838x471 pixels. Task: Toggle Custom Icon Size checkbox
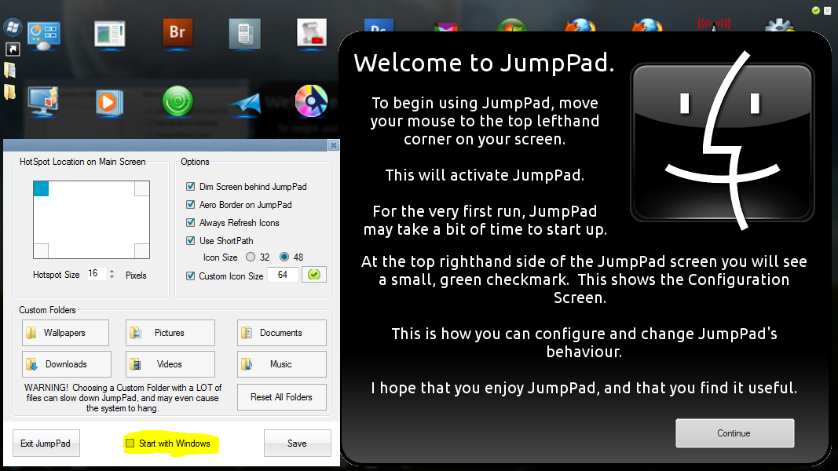190,276
